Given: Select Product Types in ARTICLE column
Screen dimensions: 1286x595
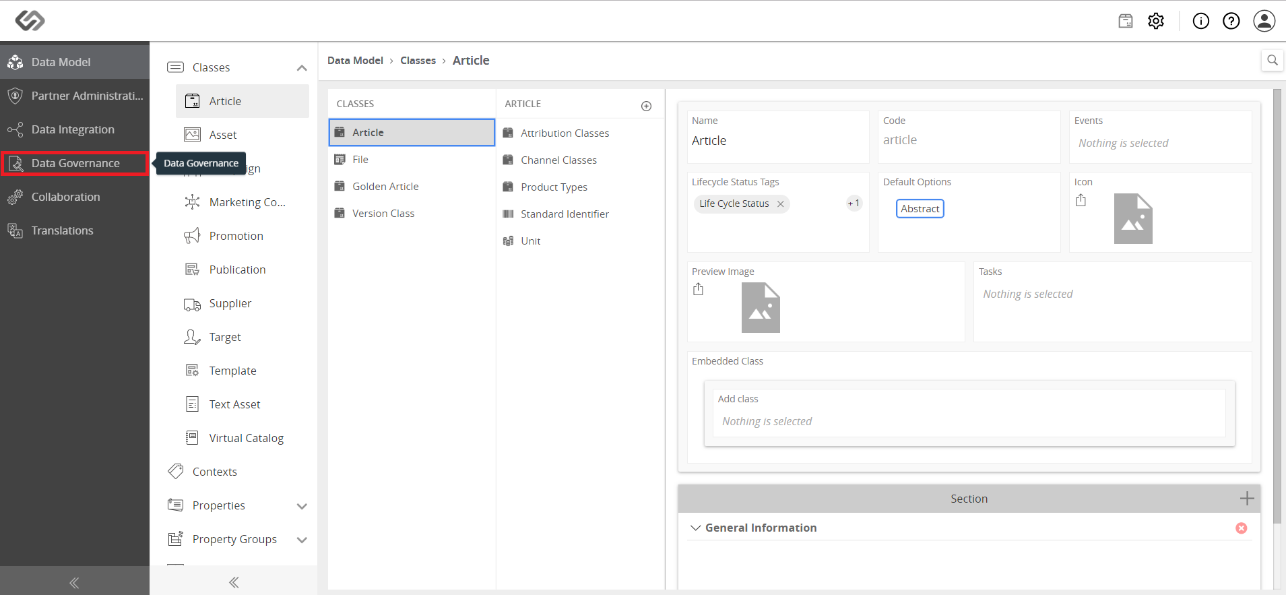Looking at the screenshot, I should (580, 187).
